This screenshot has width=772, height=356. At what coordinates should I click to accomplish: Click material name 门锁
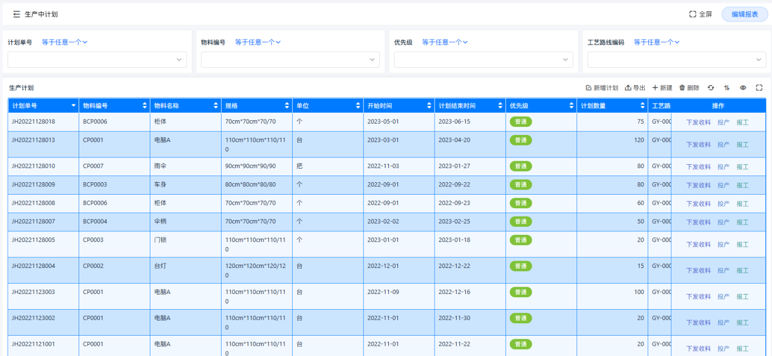pos(161,240)
